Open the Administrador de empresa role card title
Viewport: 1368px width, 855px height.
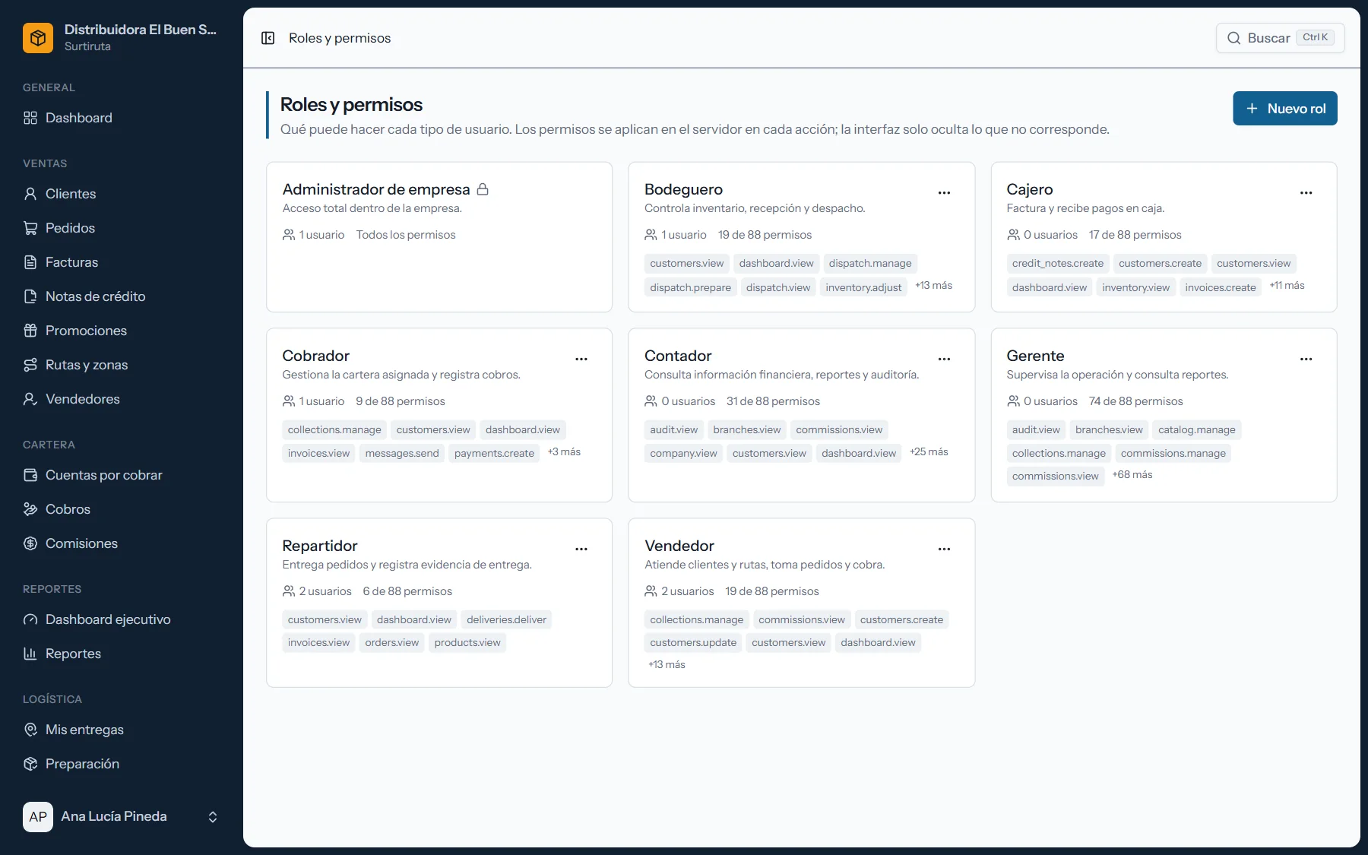point(376,189)
